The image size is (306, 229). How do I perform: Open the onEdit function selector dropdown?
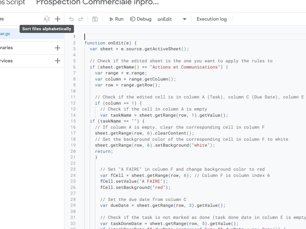pos(184,19)
